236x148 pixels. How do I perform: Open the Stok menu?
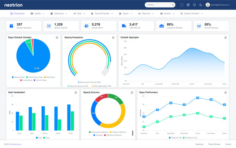tap(79, 14)
